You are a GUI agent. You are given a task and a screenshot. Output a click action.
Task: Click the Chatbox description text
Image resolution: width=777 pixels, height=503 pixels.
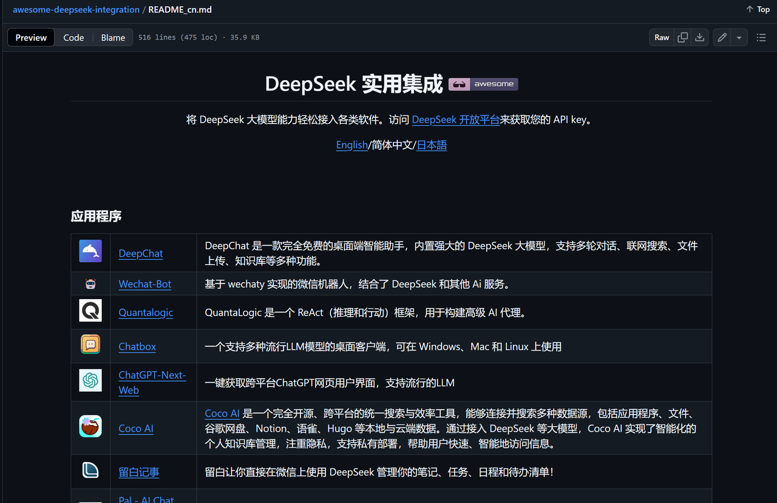383,346
